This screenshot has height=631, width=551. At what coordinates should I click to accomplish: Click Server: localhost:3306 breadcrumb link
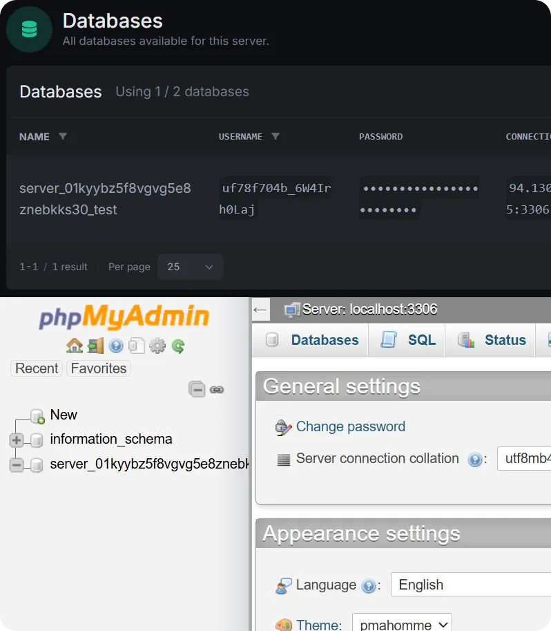(369, 309)
